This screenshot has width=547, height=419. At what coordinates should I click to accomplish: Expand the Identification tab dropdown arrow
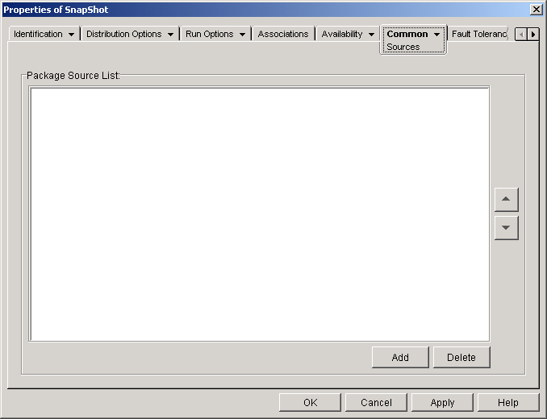coord(71,35)
